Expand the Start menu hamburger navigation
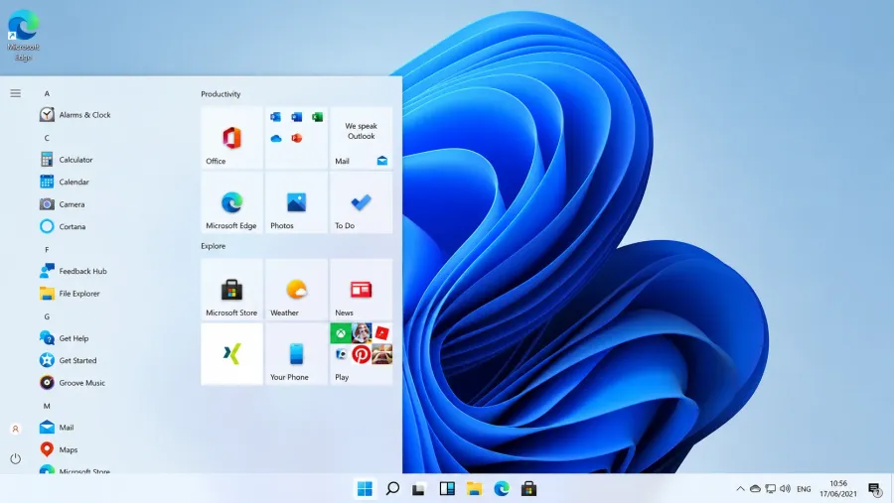 [15, 93]
